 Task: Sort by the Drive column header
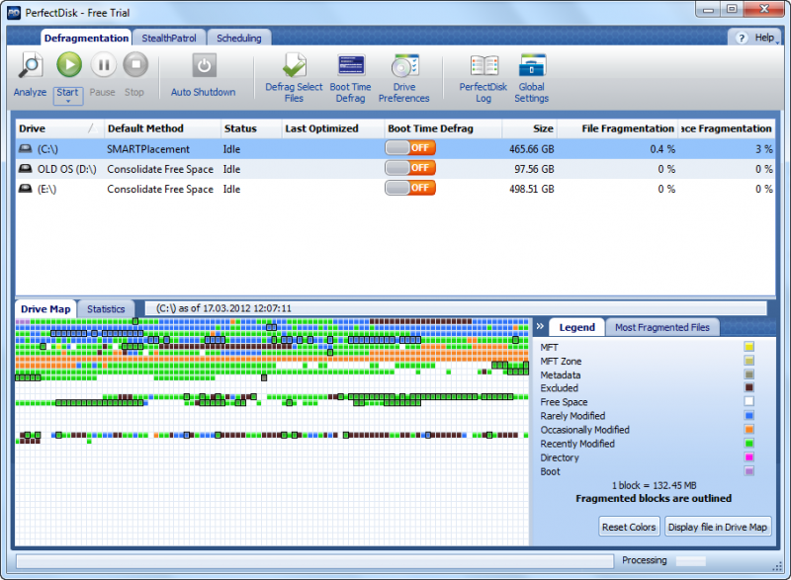coord(59,128)
